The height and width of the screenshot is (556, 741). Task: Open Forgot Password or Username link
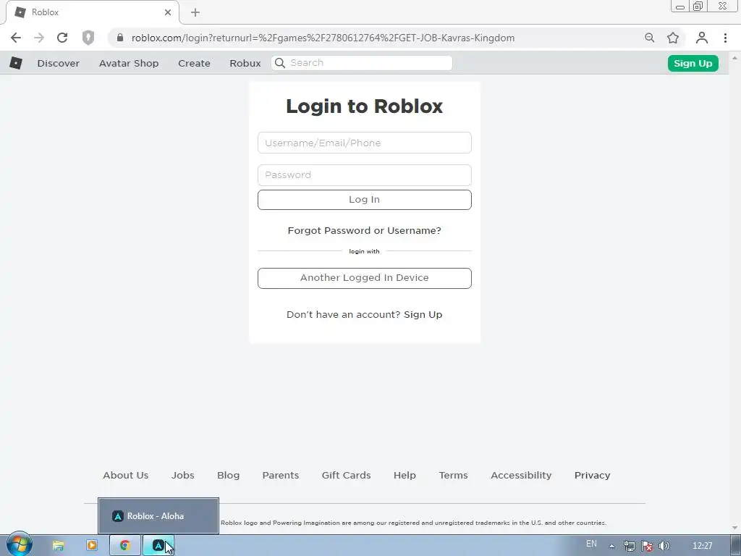365,231
